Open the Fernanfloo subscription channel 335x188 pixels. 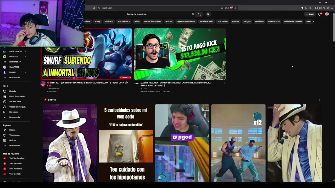15,57
